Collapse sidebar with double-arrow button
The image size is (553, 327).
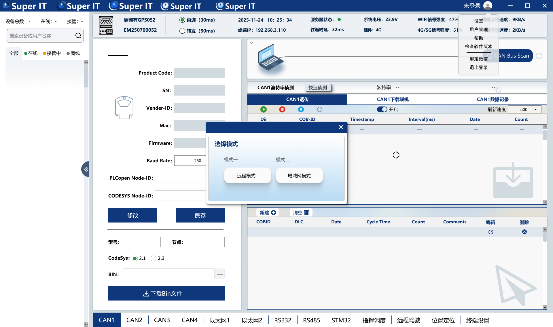click(86, 169)
